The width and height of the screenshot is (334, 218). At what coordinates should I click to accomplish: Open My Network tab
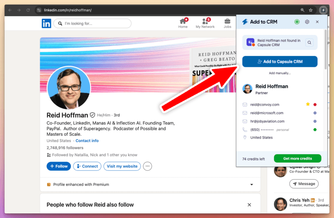pyautogui.click(x=205, y=23)
